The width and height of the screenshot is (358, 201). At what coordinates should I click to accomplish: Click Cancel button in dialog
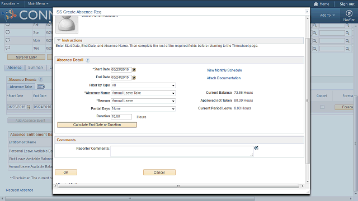[159, 173]
